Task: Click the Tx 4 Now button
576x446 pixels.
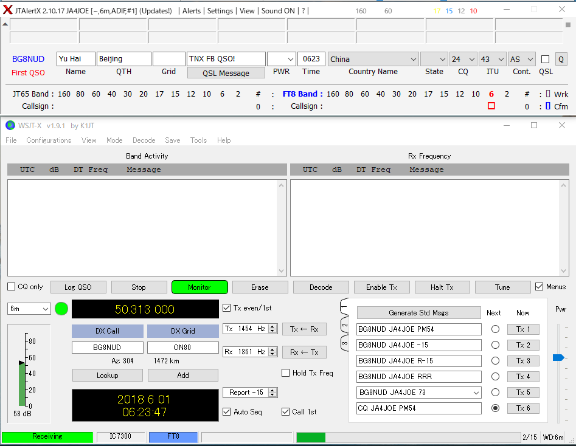Action: pyautogui.click(x=523, y=377)
